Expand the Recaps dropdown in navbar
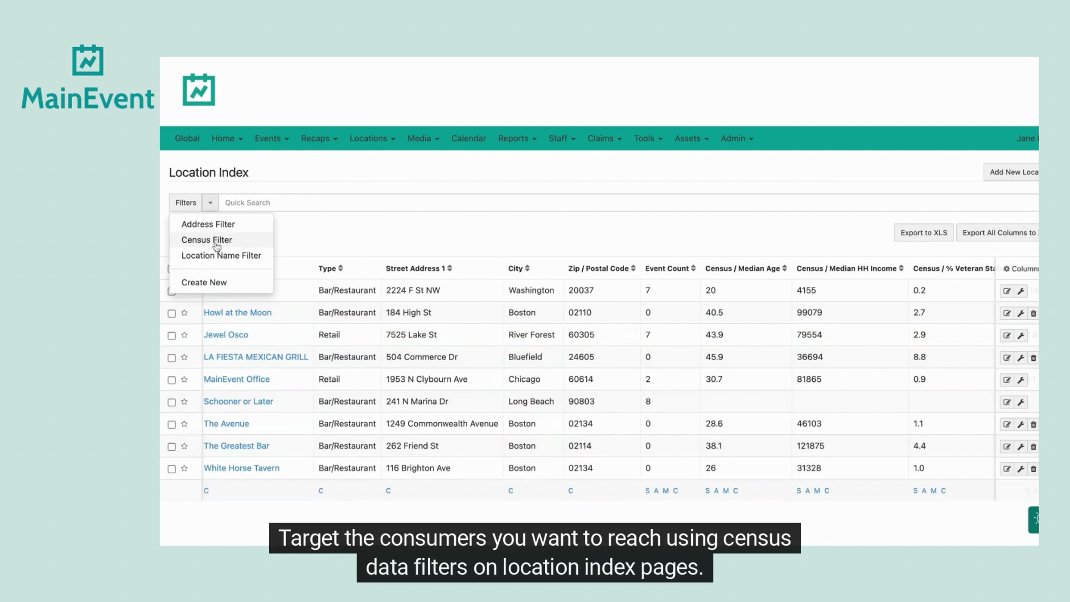The height and width of the screenshot is (602, 1070). [319, 138]
